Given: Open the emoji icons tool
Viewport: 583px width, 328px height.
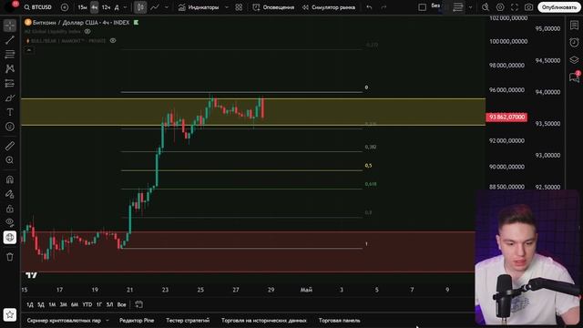Looking at the screenshot, I should coord(10,127).
